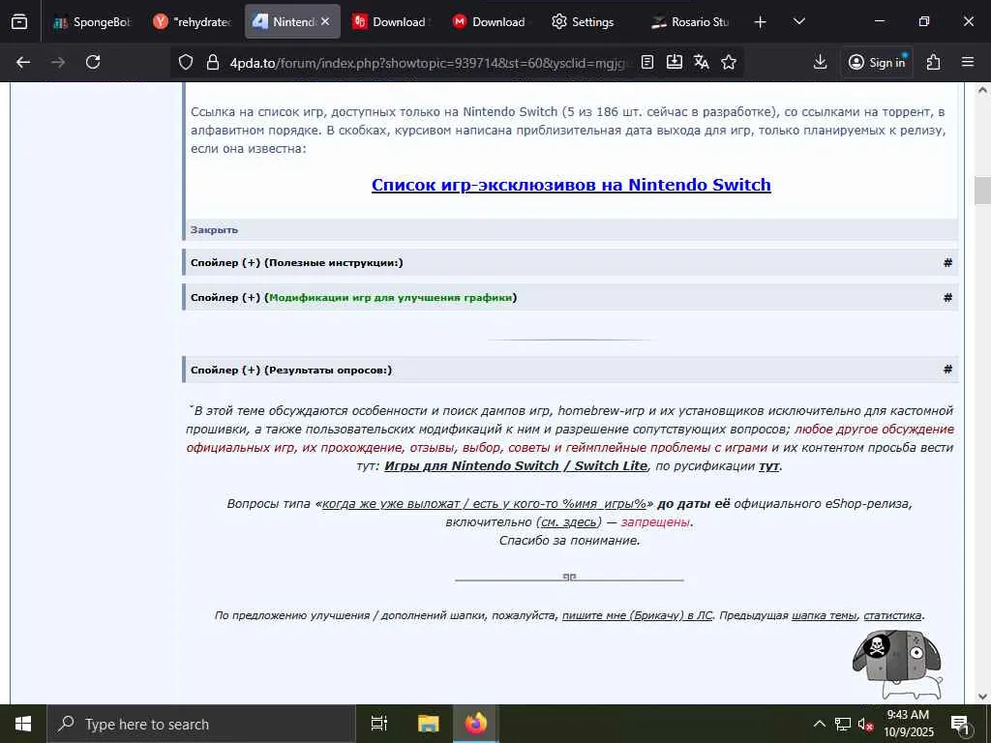The width and height of the screenshot is (991, 743).
Task: Go forward to the next page
Action: click(x=58, y=62)
